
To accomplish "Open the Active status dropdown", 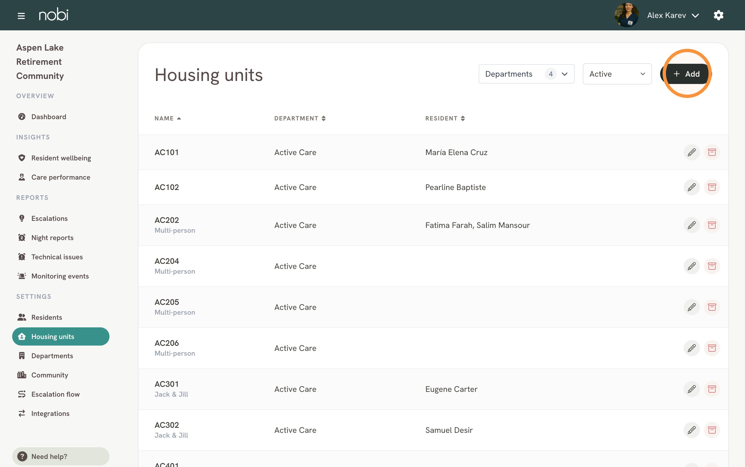I will point(617,74).
